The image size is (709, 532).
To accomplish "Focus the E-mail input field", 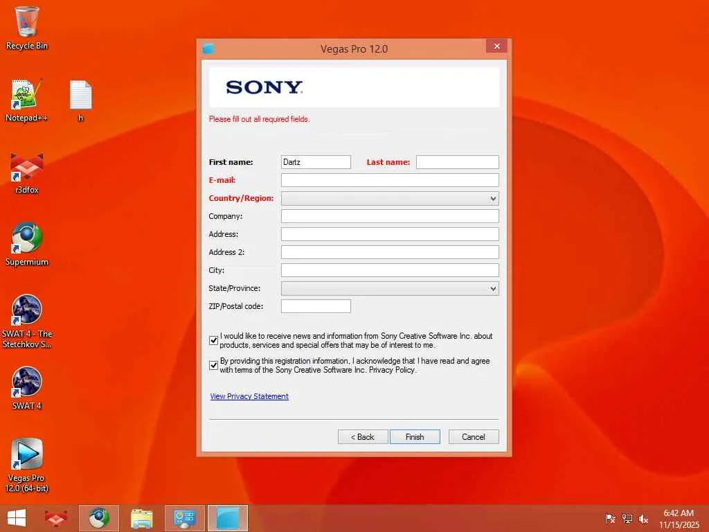I will 390,180.
